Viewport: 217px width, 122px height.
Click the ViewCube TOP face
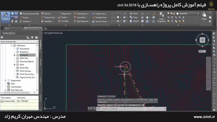click(x=202, y=40)
